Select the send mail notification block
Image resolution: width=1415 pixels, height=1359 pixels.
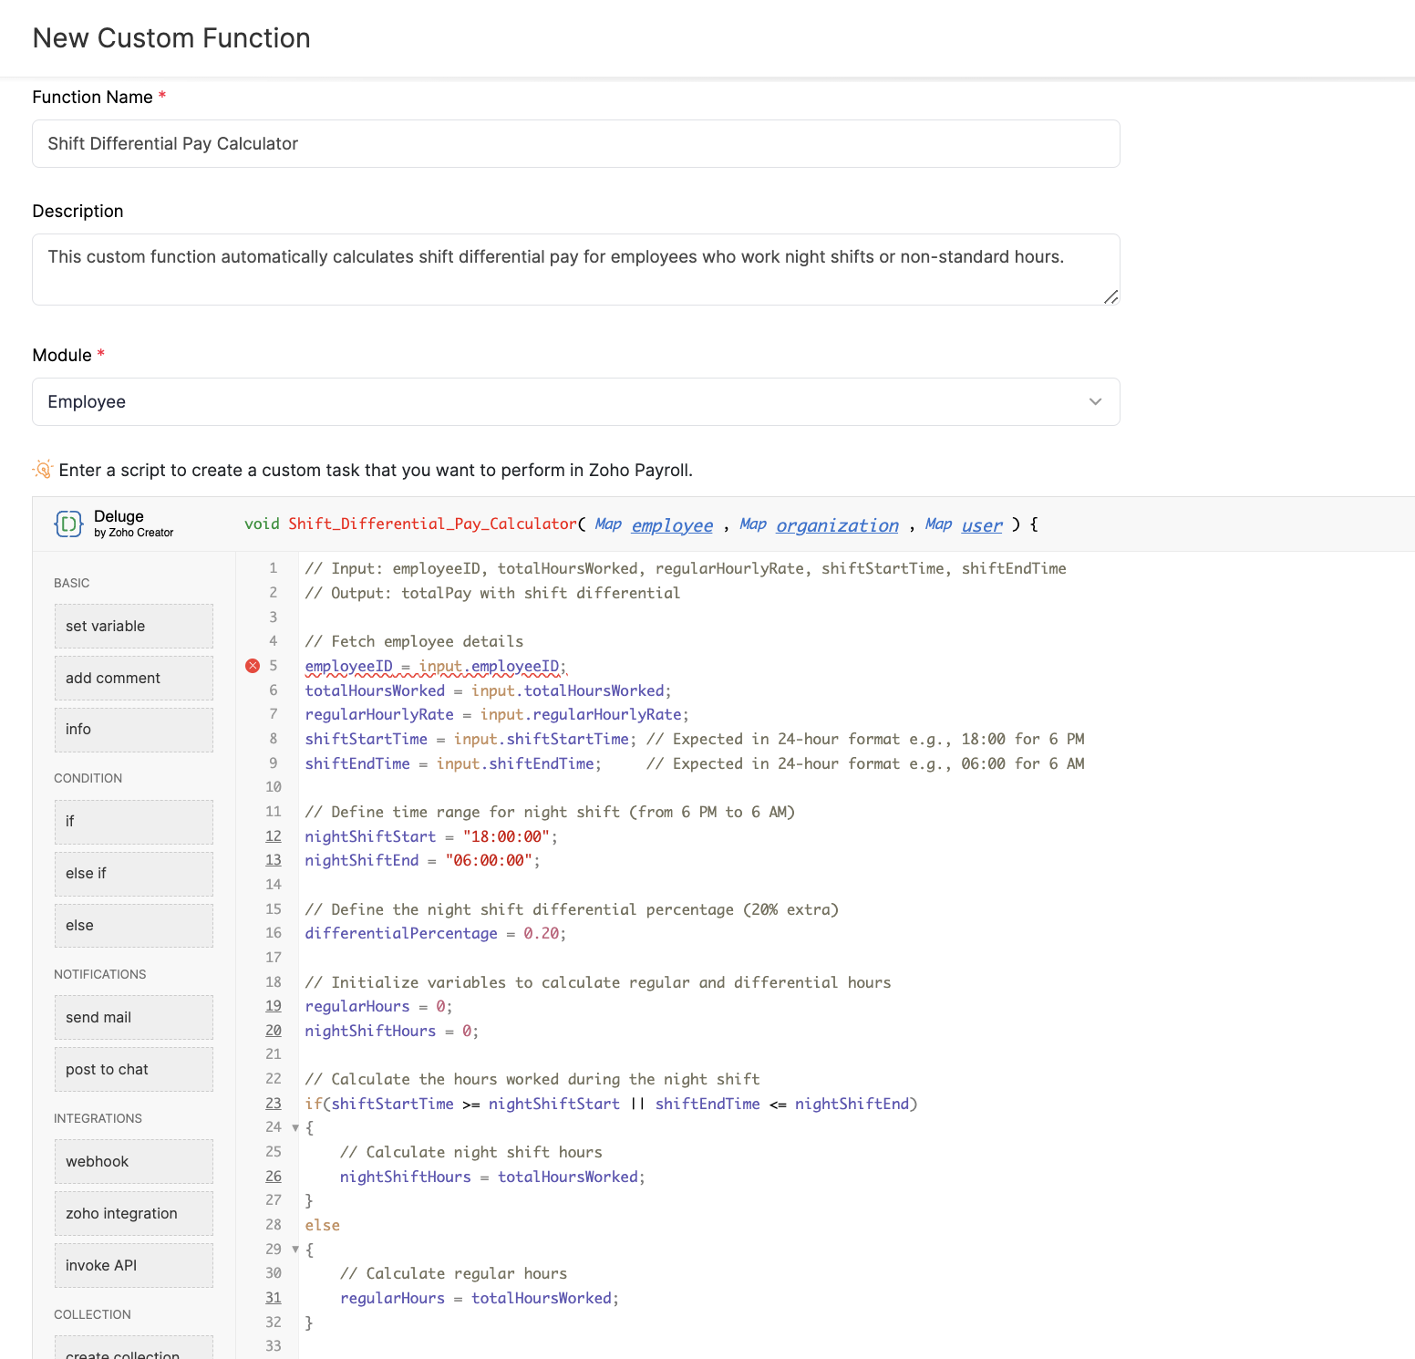[133, 1018]
